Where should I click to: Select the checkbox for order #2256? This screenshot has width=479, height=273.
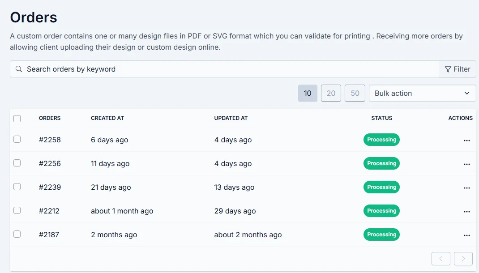(x=17, y=163)
